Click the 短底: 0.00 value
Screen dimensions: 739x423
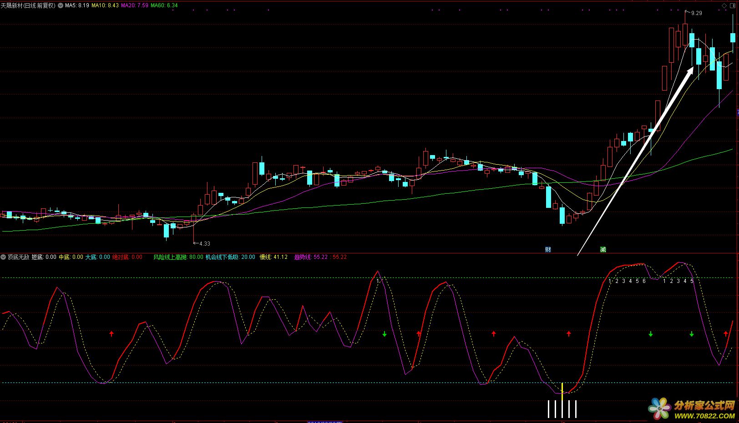click(44, 257)
